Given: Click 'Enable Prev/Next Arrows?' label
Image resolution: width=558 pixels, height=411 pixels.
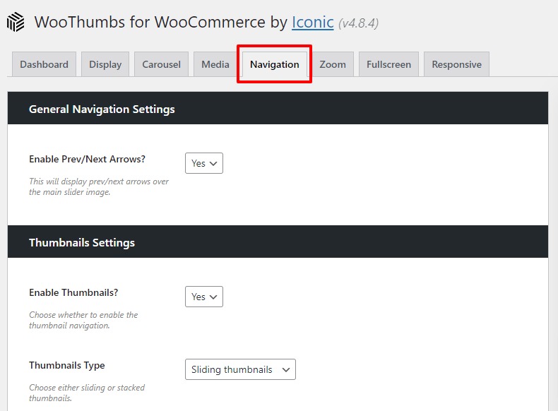Looking at the screenshot, I should click(87, 159).
